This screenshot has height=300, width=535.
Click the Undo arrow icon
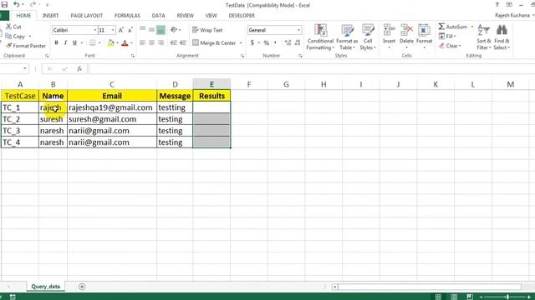coord(17,5)
